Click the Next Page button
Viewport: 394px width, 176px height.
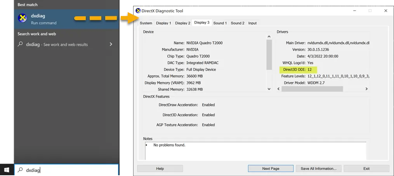[271, 169]
